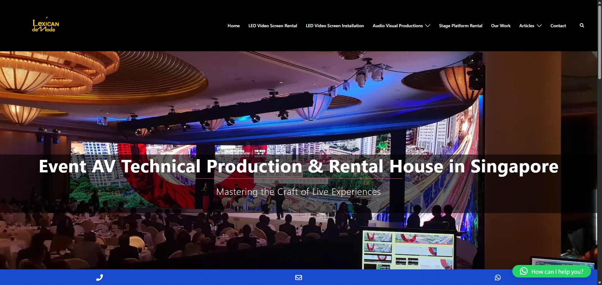Click the Audio Visual Productions link
Screen dimensions: 602x285
point(398,26)
